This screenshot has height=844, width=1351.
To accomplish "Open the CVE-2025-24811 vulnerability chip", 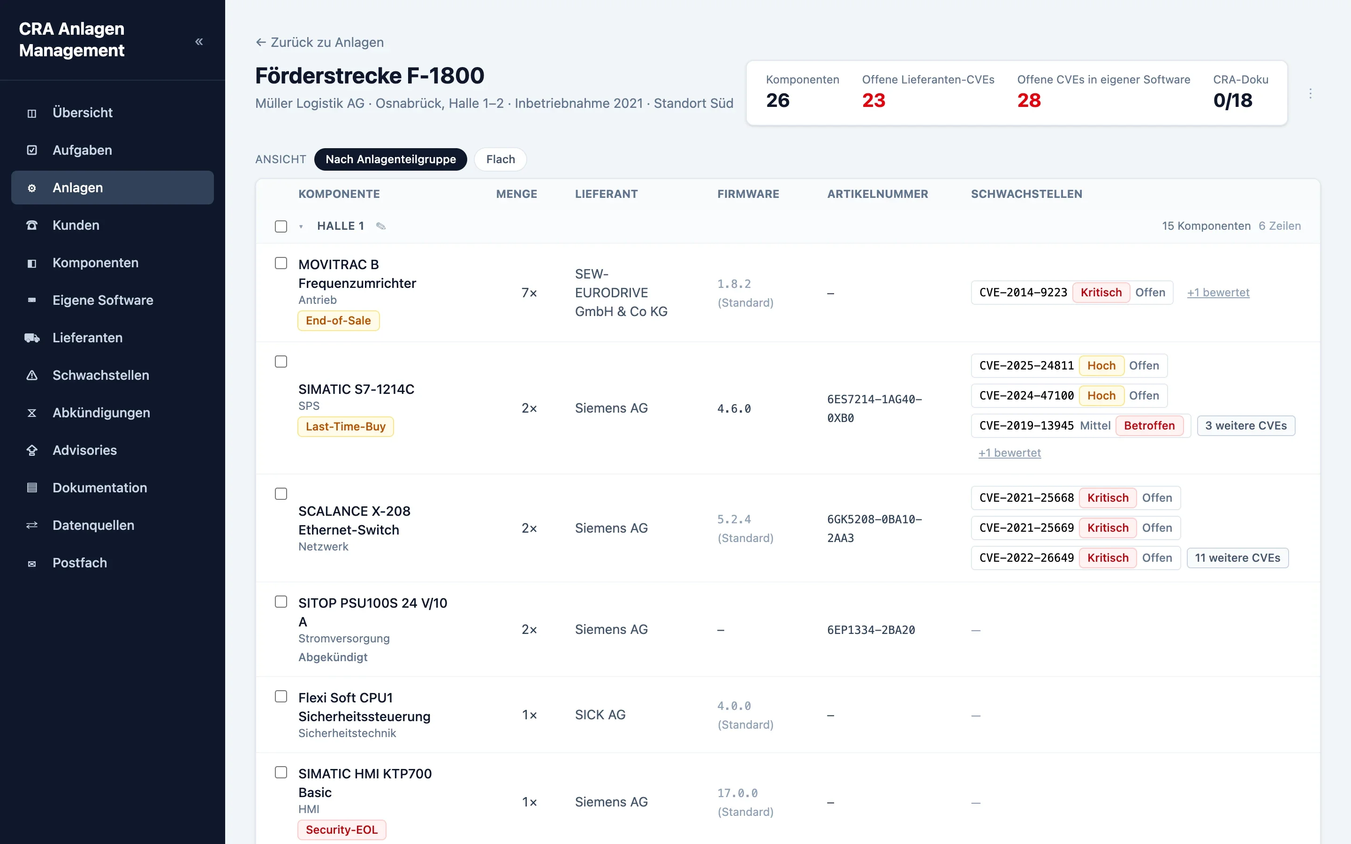I will [x=1069, y=366].
